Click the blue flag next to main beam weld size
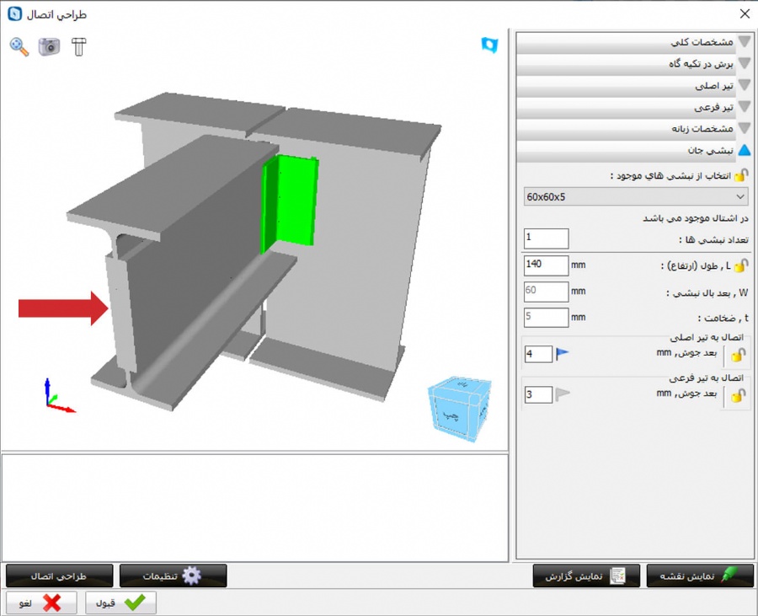The image size is (758, 616). coord(563,354)
